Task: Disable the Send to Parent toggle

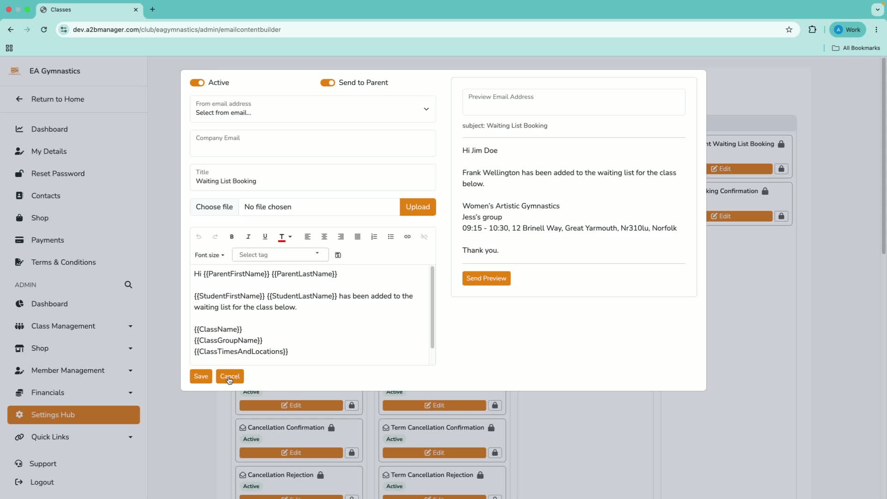Action: pyautogui.click(x=328, y=83)
